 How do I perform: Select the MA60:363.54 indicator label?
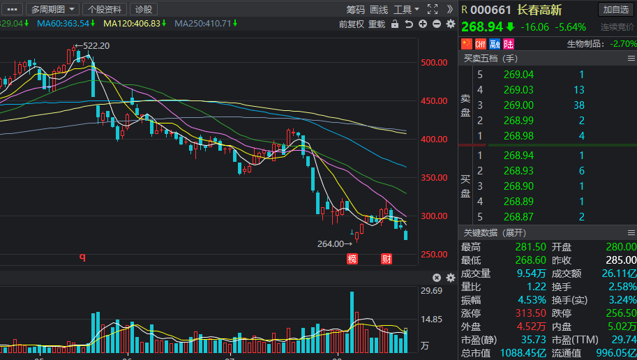click(x=63, y=24)
